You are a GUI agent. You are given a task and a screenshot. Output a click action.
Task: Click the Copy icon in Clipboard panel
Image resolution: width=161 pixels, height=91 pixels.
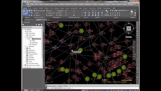135,13
